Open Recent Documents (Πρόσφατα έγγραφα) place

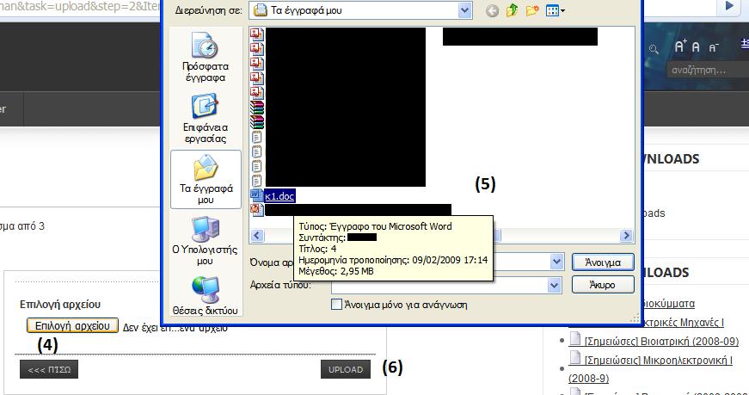pyautogui.click(x=205, y=57)
